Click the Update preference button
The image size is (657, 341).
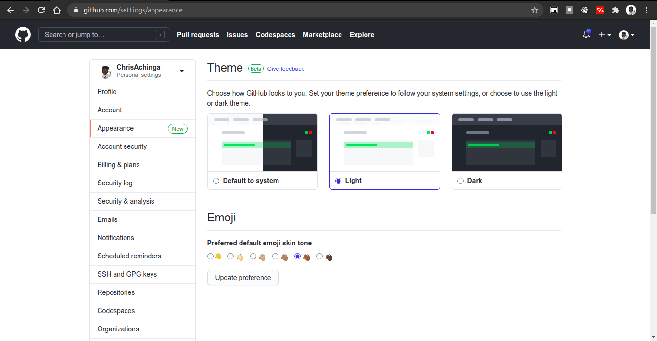[x=243, y=278]
